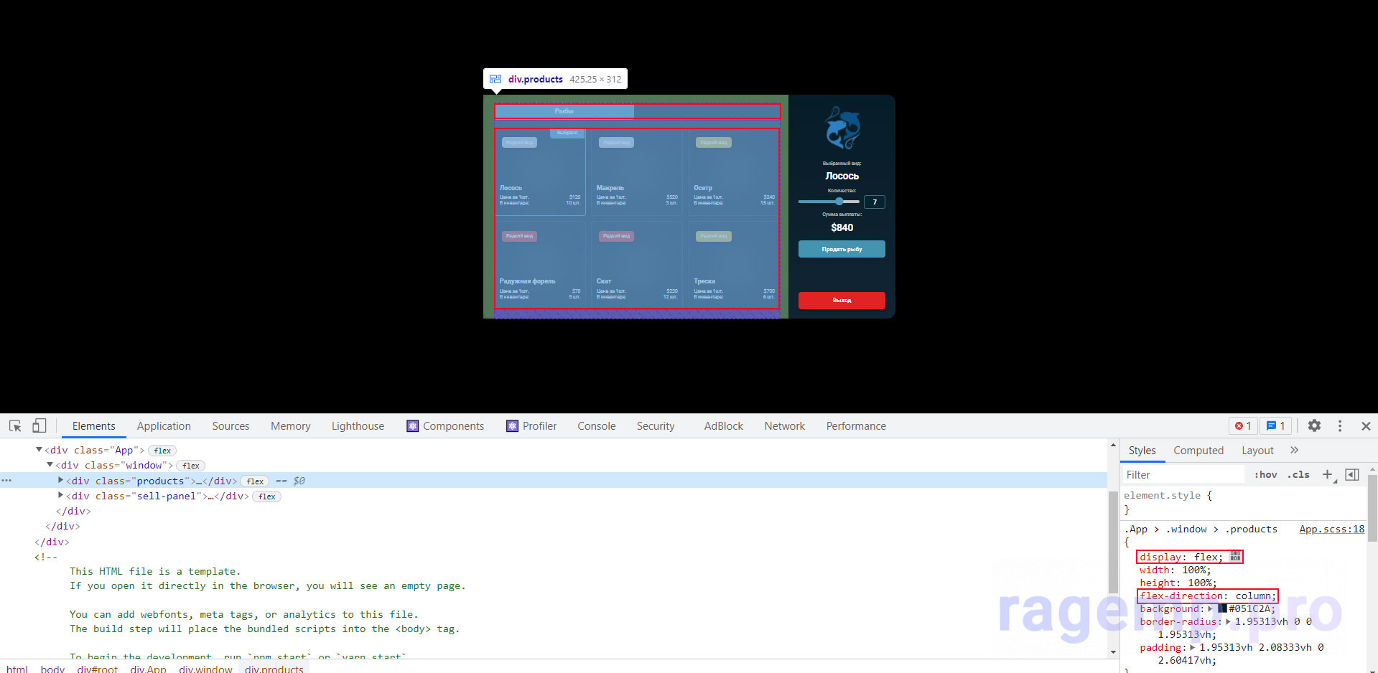Click the div#root breadcrumb
Image resolution: width=1378 pixels, height=673 pixels.
click(97, 668)
